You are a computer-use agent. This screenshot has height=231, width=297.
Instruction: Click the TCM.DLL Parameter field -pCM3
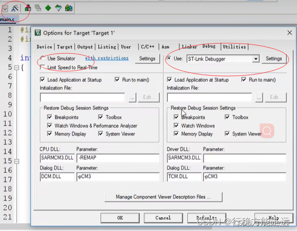tap(245, 177)
